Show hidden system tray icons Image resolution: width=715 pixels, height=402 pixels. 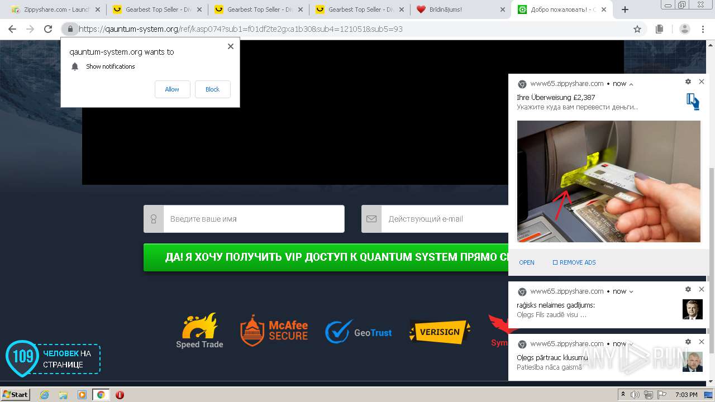[623, 395]
